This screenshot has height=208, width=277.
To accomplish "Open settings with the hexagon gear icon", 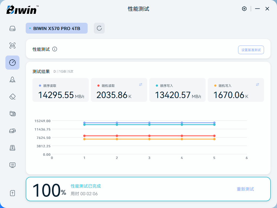I will pyautogui.click(x=244, y=9).
